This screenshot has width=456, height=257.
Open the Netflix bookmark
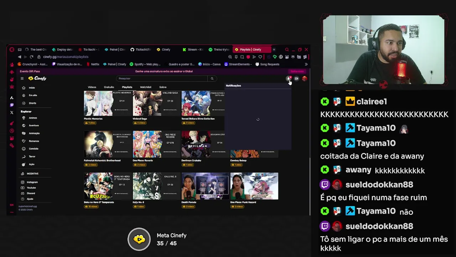[x=93, y=64]
